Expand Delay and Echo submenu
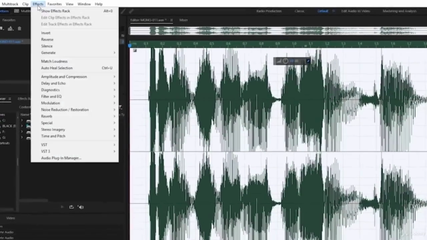Screen dimensions: 427x240 click(x=75, y=83)
